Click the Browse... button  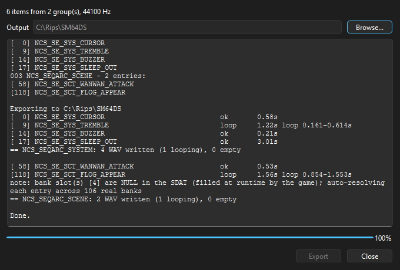tap(369, 27)
